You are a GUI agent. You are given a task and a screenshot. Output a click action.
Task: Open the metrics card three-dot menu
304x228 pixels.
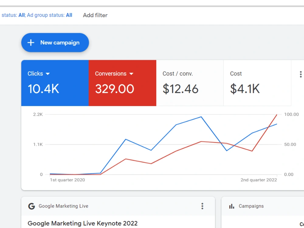coord(301,74)
